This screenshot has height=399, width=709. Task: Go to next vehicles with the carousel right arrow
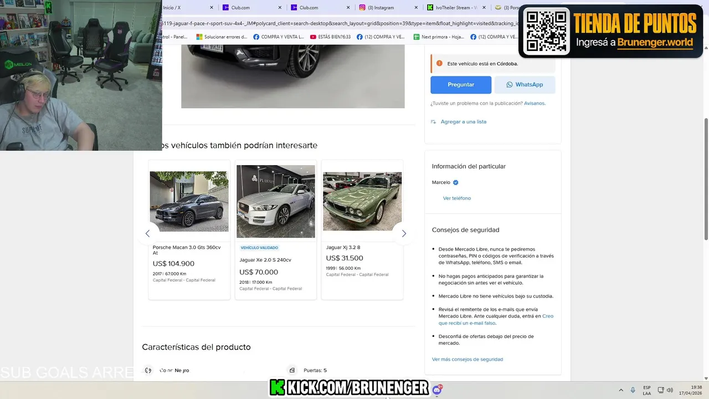[x=404, y=233]
